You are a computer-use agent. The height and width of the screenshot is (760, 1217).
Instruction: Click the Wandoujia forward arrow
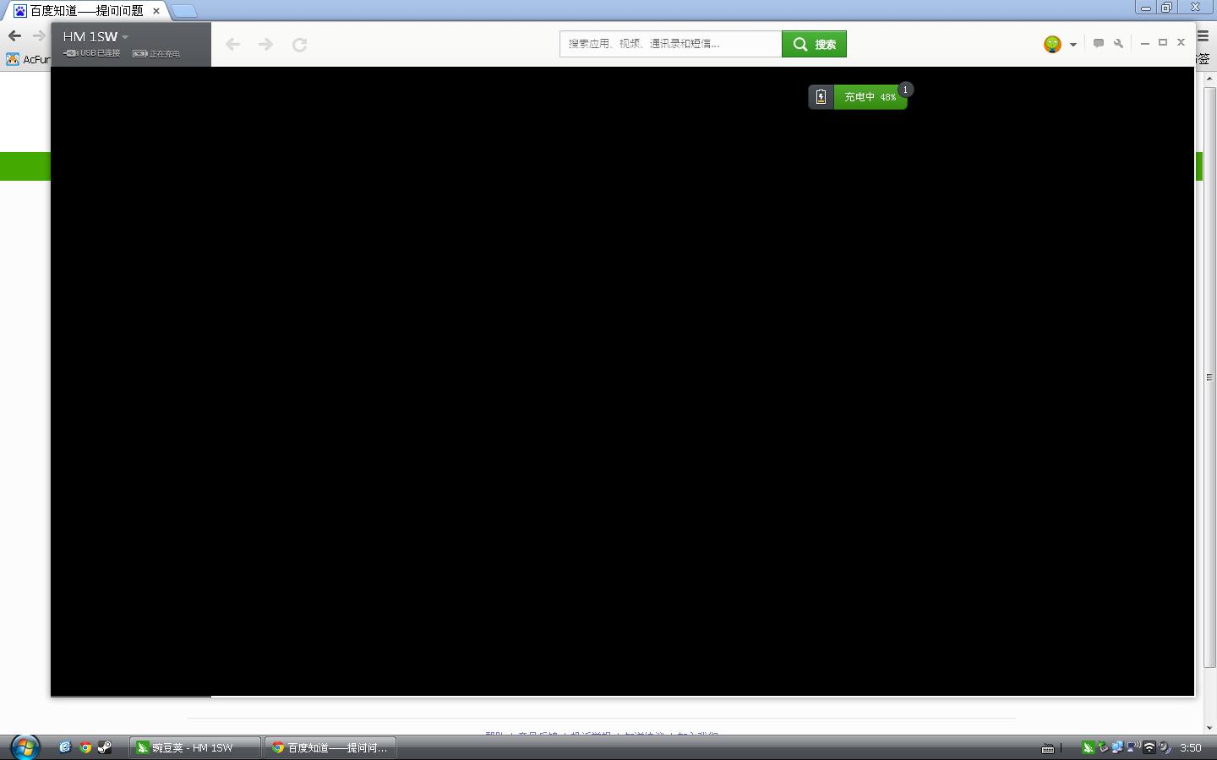coord(265,44)
